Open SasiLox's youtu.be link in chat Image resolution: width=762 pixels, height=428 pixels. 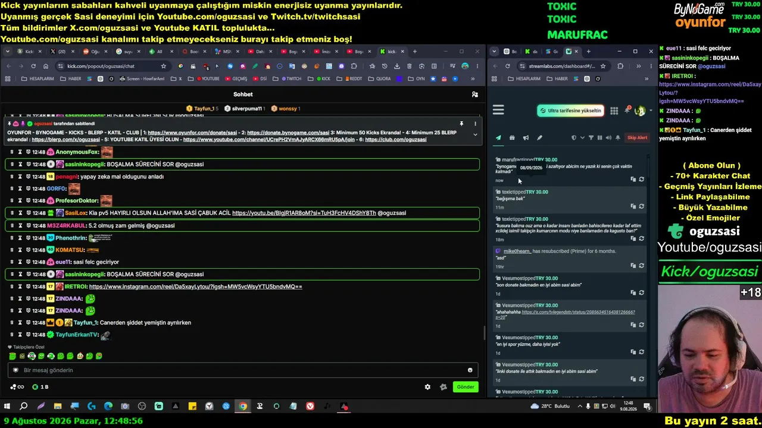[304, 213]
